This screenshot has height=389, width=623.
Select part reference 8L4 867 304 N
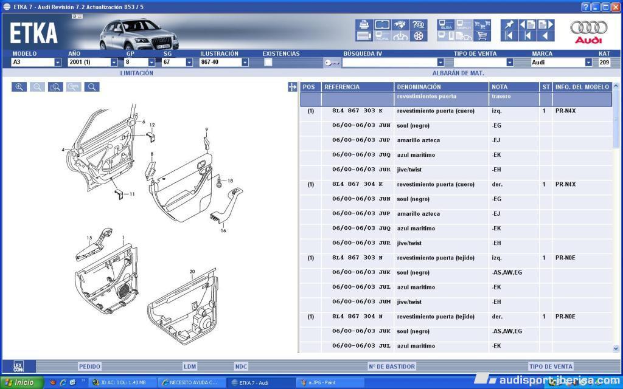pyautogui.click(x=357, y=316)
